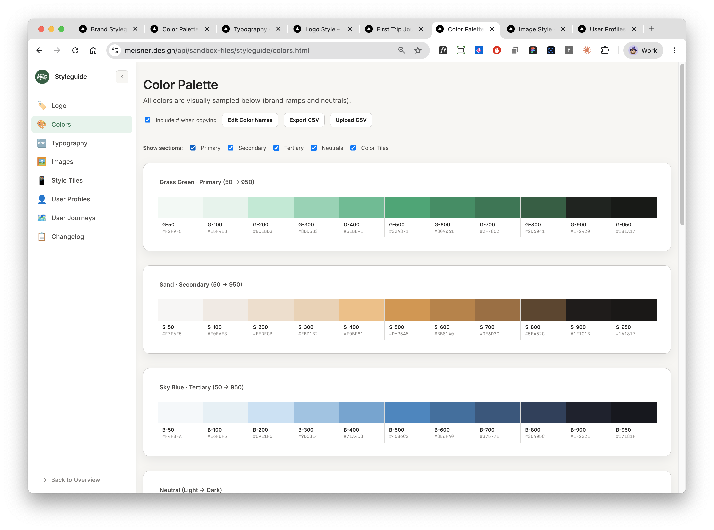714x530 pixels.
Task: Copy the S-400 sand swatch
Action: (362, 310)
